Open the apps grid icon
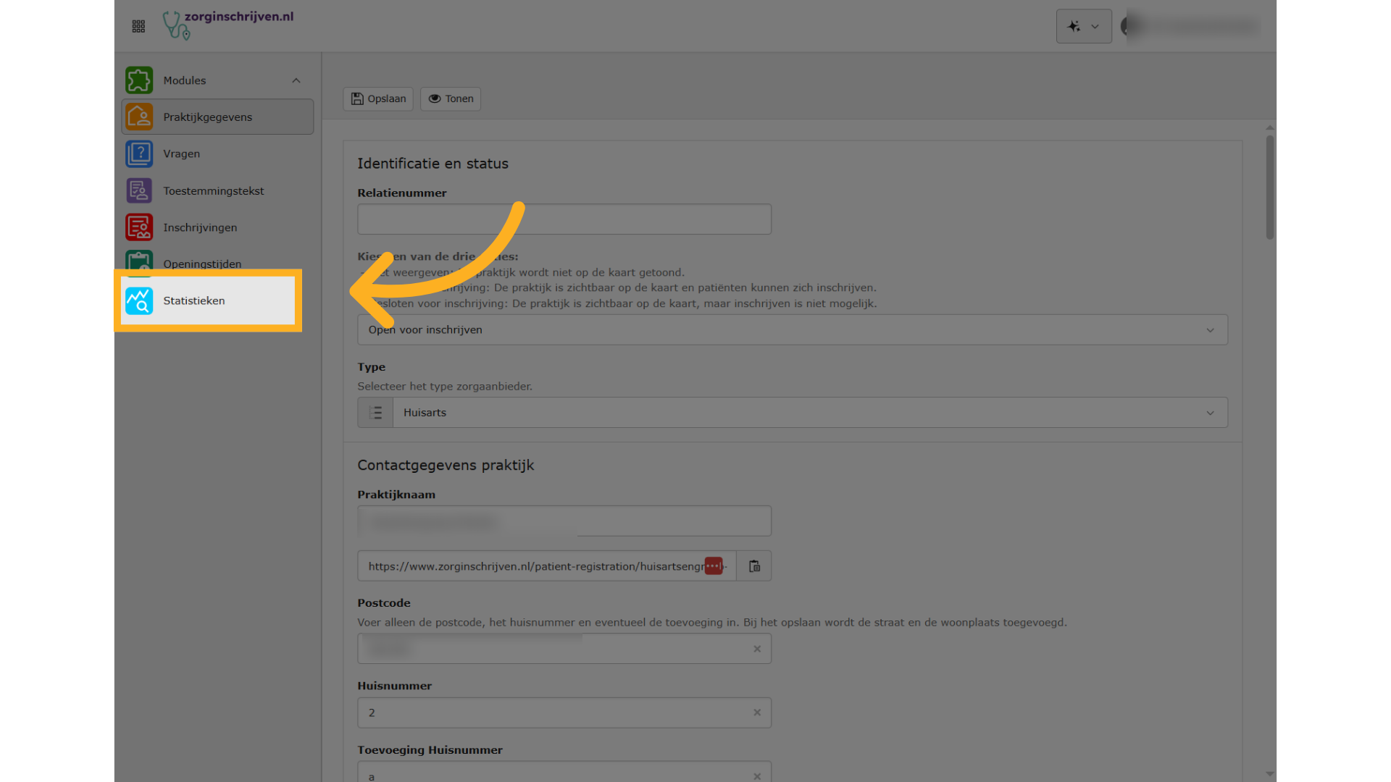 138,27
